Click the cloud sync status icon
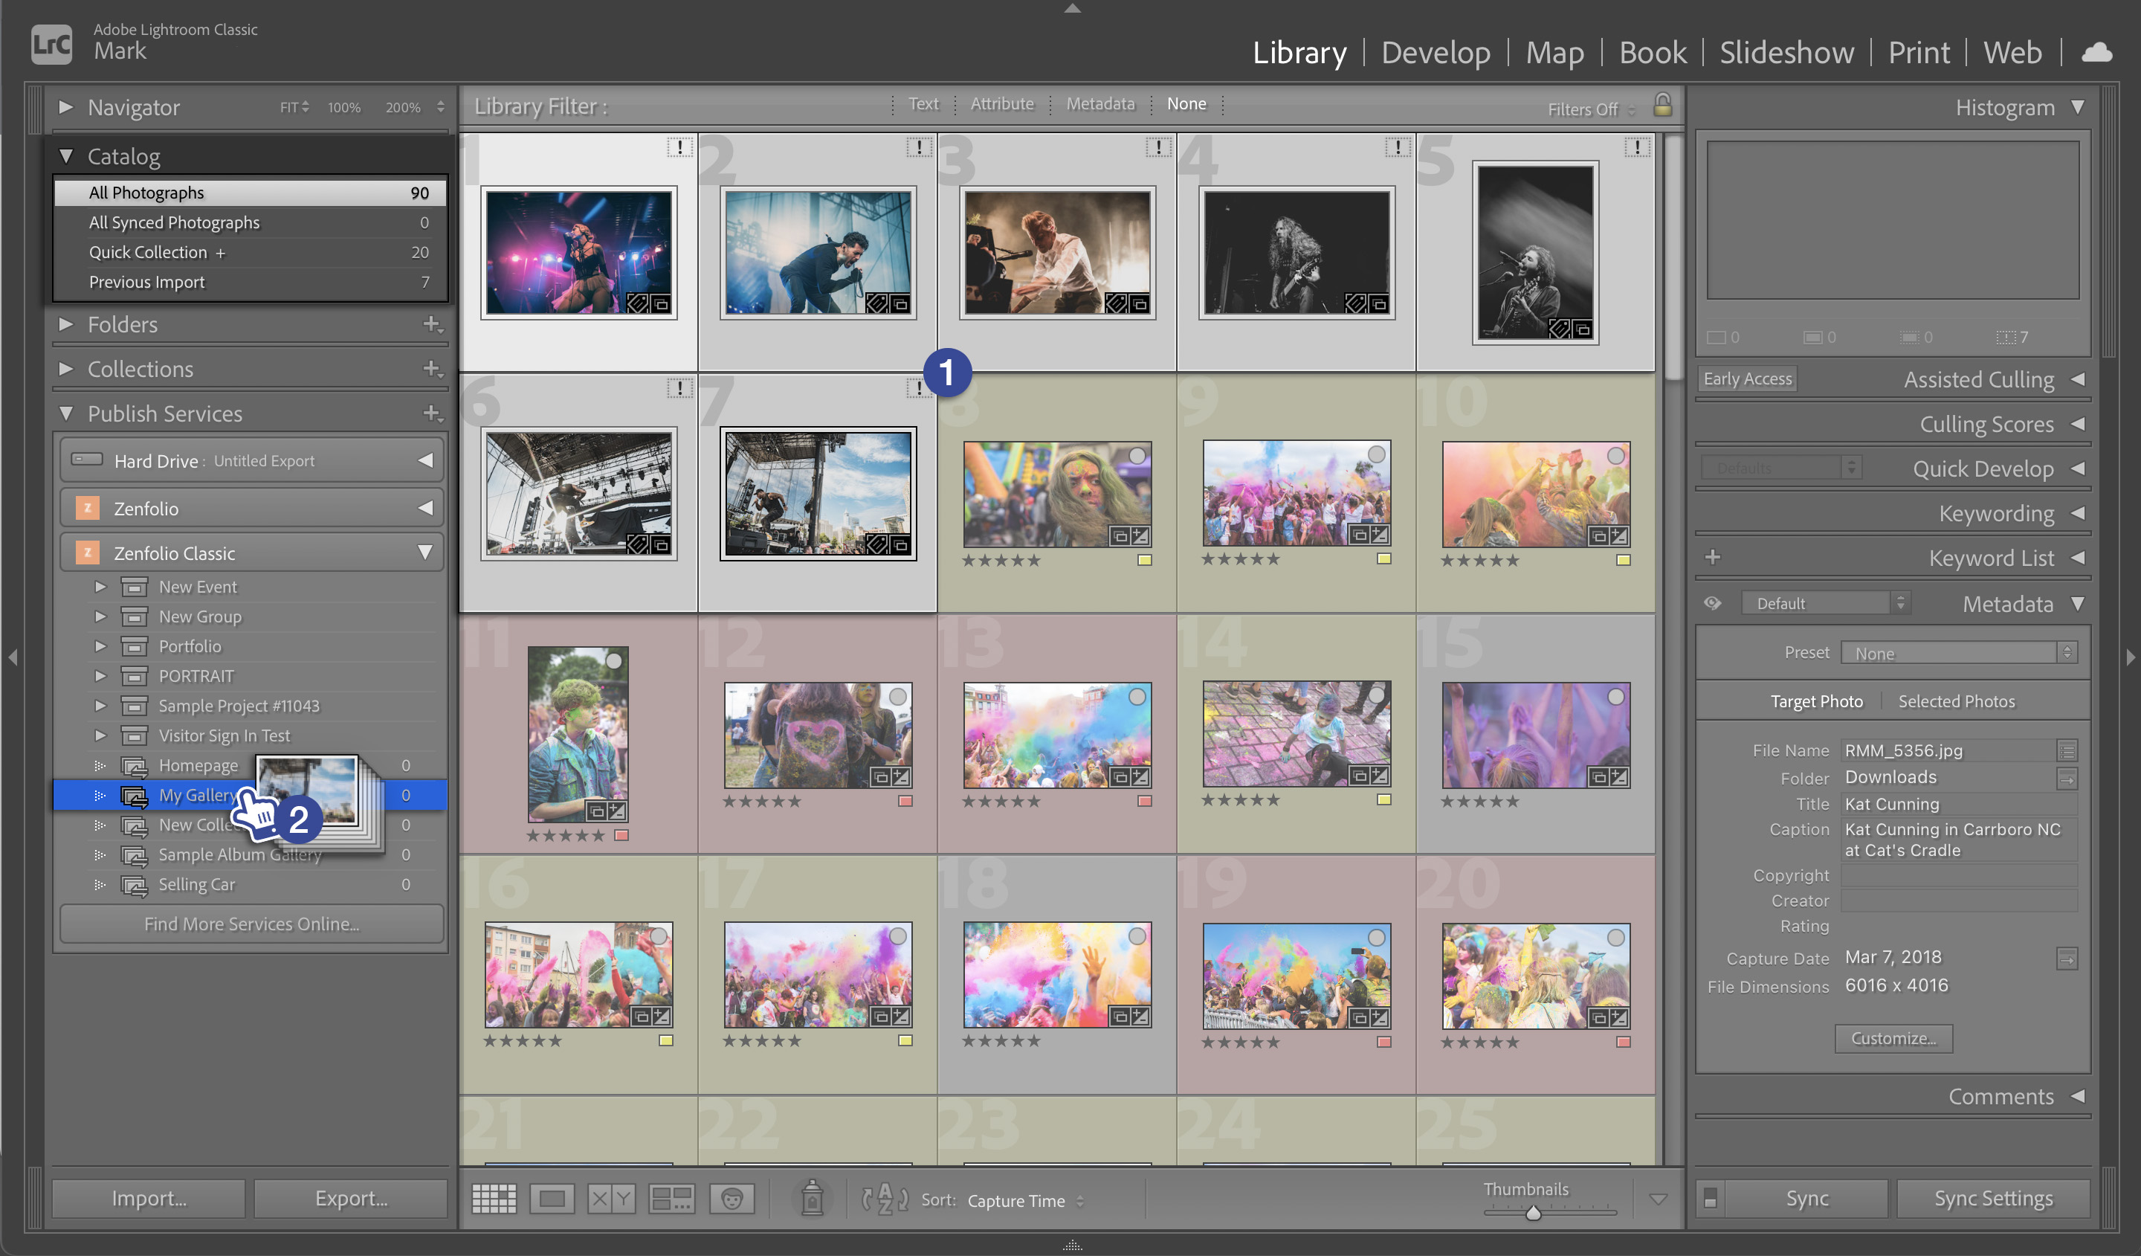2141x1256 pixels. (2097, 53)
